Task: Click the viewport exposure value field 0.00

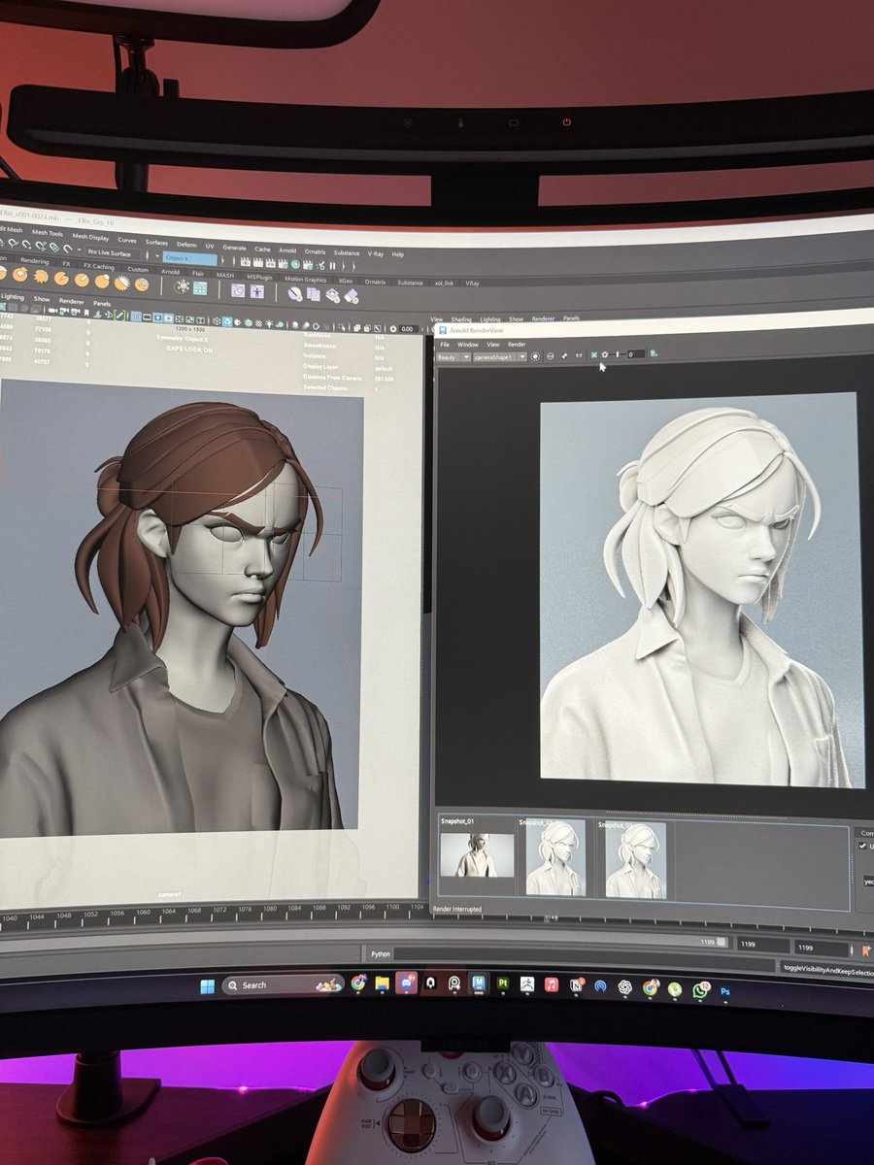Action: [x=407, y=329]
